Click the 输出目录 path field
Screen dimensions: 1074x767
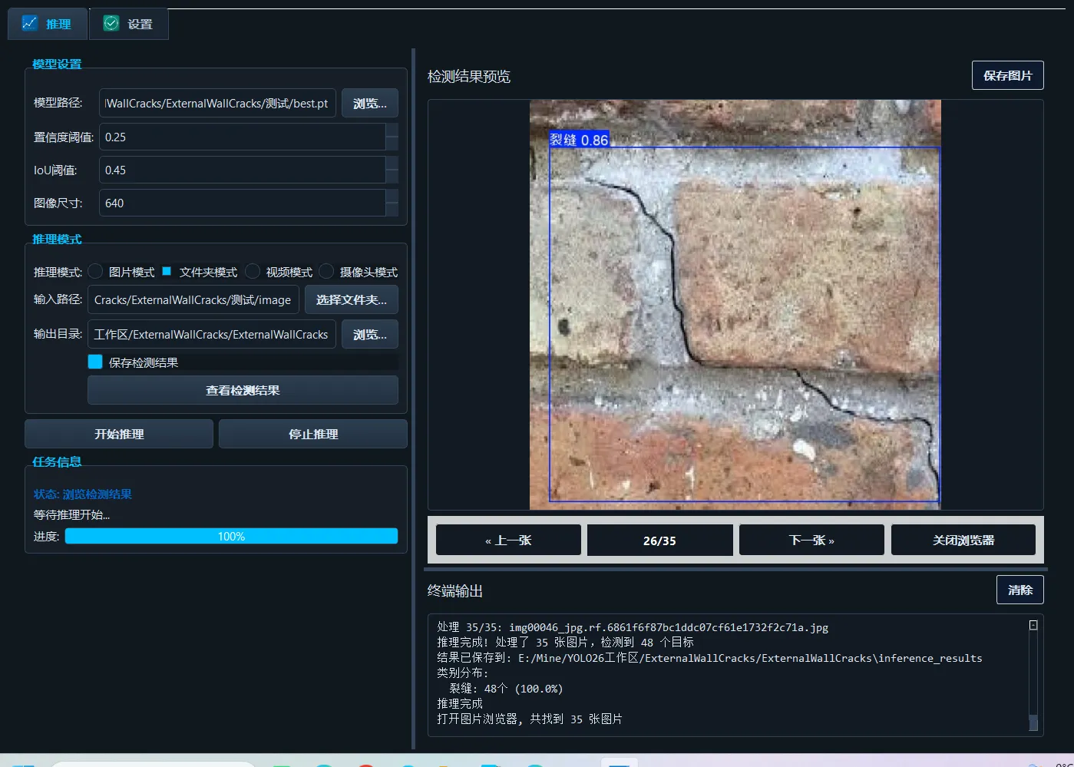tap(212, 335)
